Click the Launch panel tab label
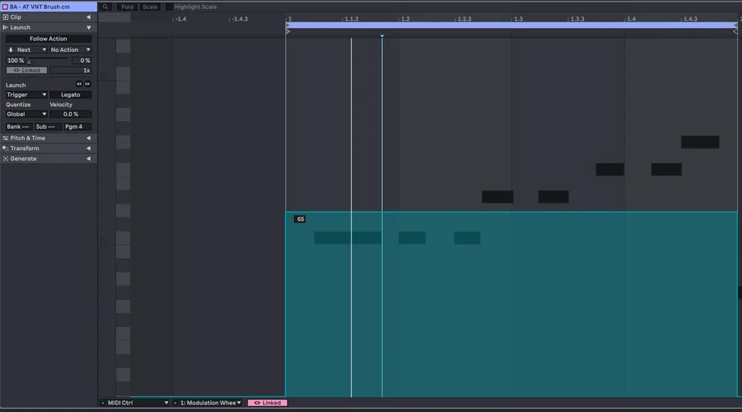This screenshot has height=412, width=742. tap(21, 27)
